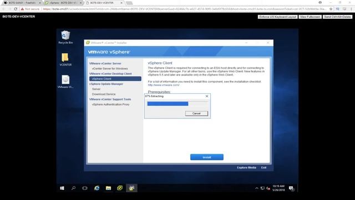
Task: Click Enforce US Keyboard Layout button
Action: pos(277,17)
